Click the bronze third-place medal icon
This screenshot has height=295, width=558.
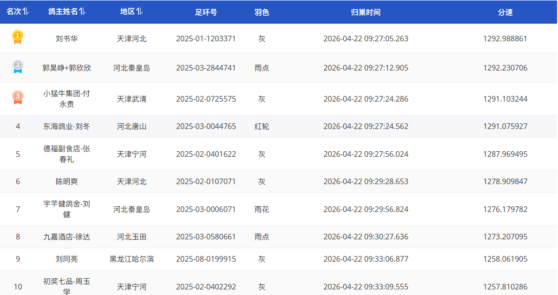pos(18,97)
